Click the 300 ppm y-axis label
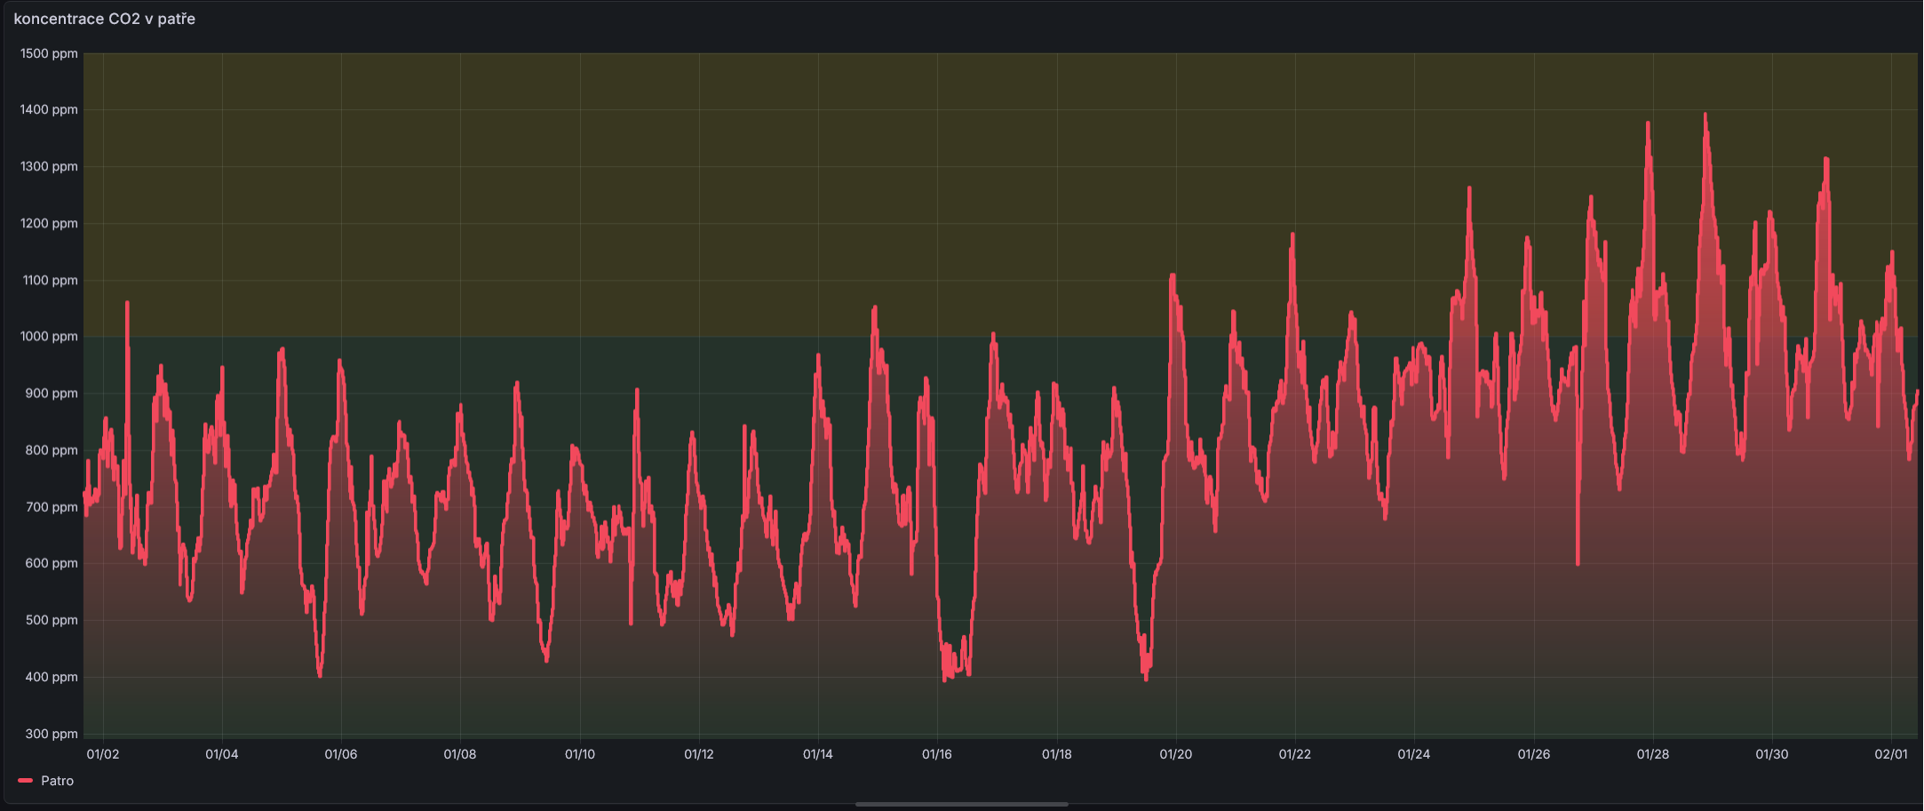This screenshot has height=811, width=1924. [52, 734]
